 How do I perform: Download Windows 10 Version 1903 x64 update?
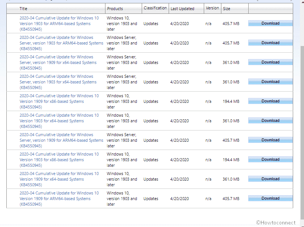click(x=270, y=121)
